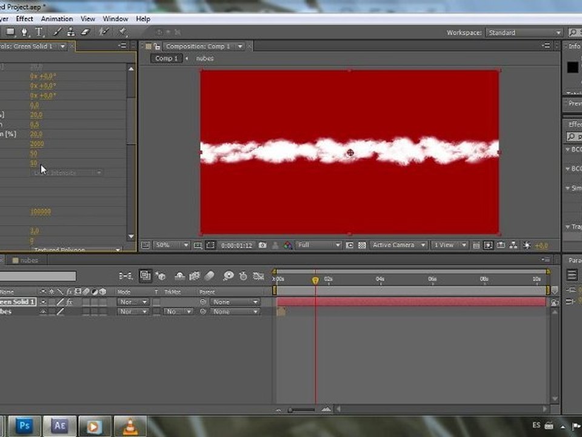Select the Type tool

39,32
